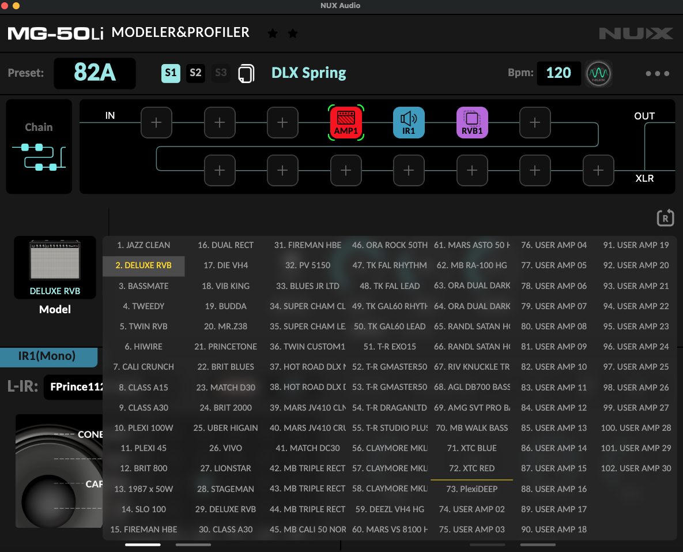Select 71. XTC BLUE amp
This screenshot has height=552, width=683.
(x=471, y=448)
